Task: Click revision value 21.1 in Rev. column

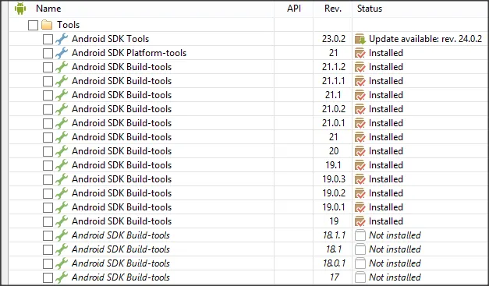Action: point(333,95)
